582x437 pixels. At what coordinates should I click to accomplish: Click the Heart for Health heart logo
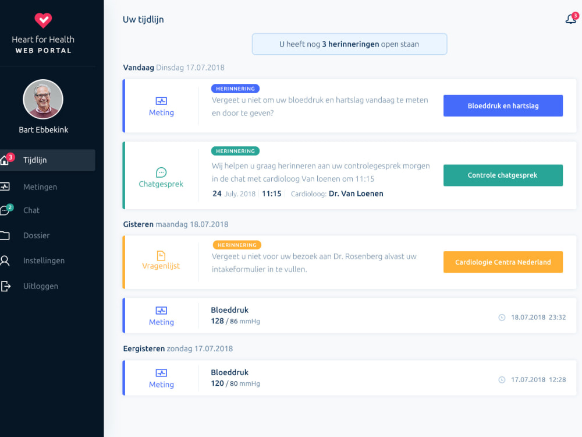(x=43, y=20)
